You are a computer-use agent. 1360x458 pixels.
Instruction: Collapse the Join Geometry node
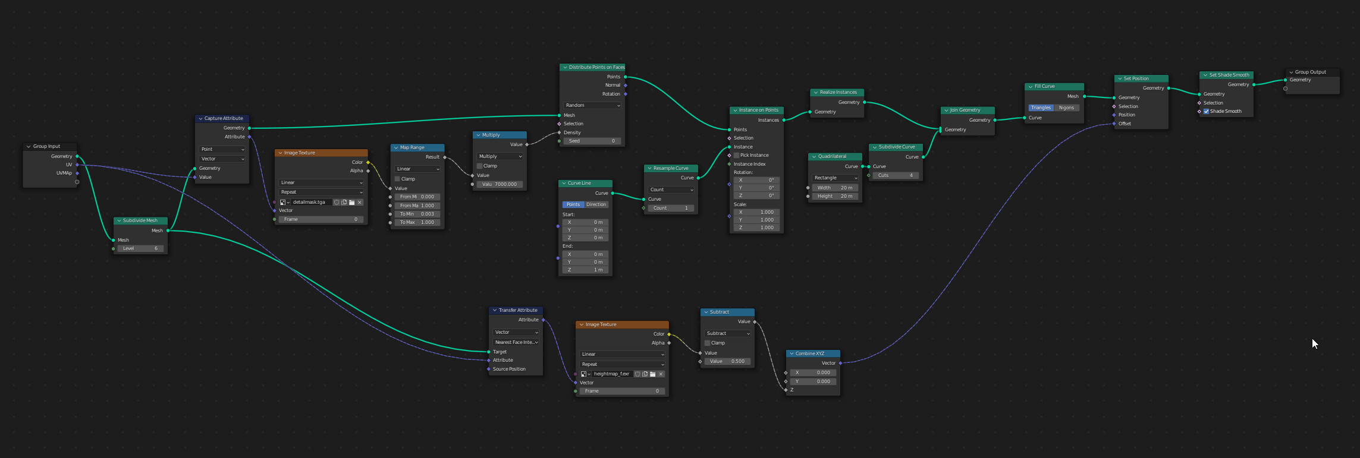(x=946, y=110)
